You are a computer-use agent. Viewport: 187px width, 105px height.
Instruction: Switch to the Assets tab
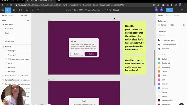[x=11, y=15]
